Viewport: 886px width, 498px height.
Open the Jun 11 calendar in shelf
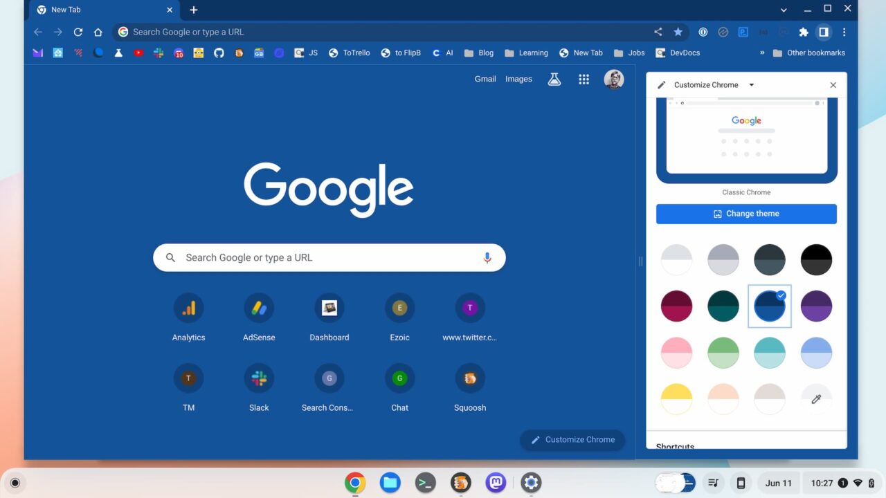tap(779, 483)
